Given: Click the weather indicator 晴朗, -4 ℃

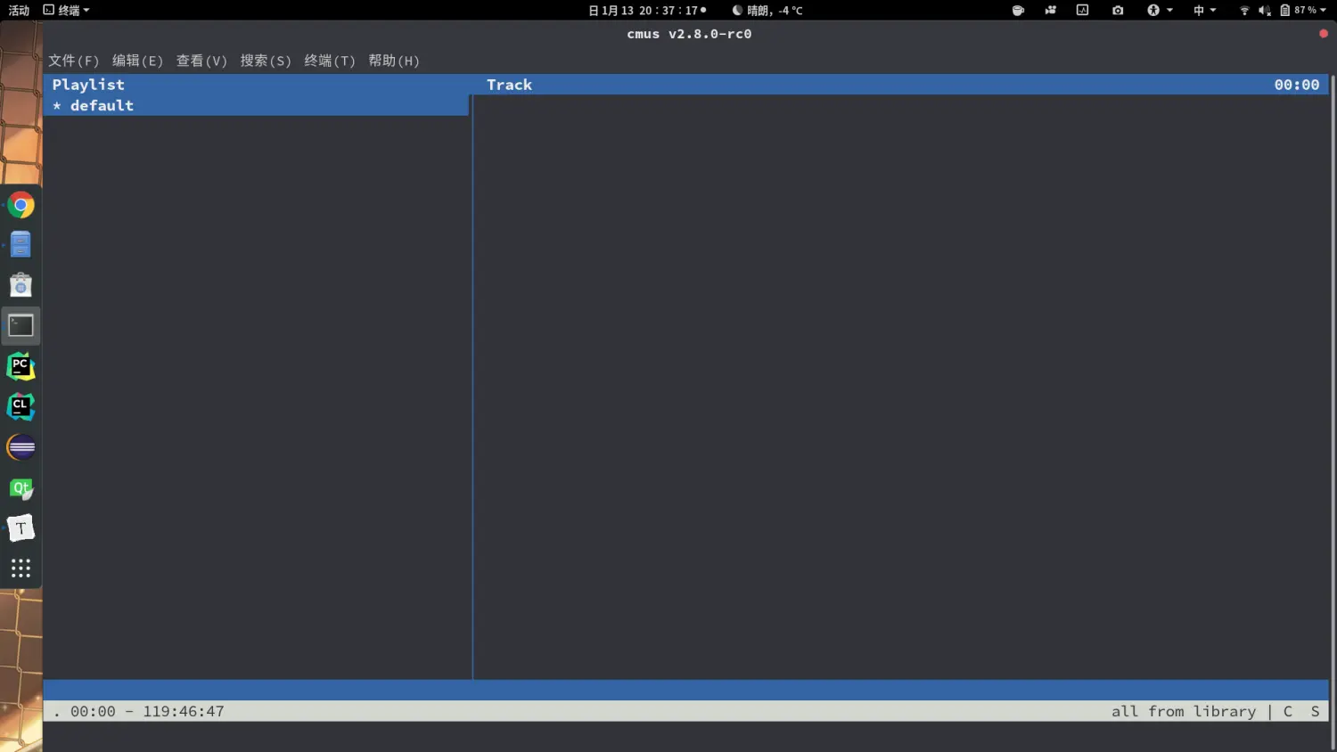Looking at the screenshot, I should pos(767,11).
